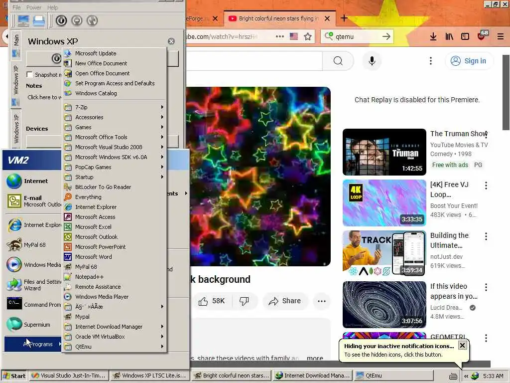Click the Start button on taskbar
Viewport: 510px width, 383px height.
tap(14, 376)
